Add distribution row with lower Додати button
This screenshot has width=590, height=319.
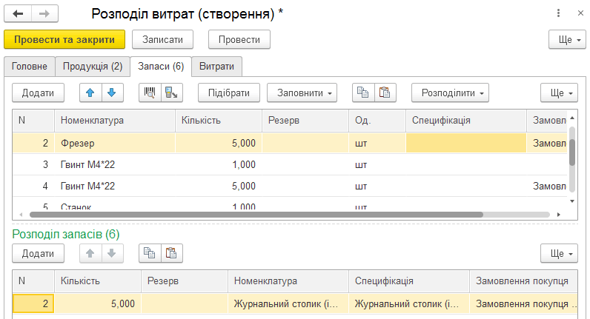point(38,254)
